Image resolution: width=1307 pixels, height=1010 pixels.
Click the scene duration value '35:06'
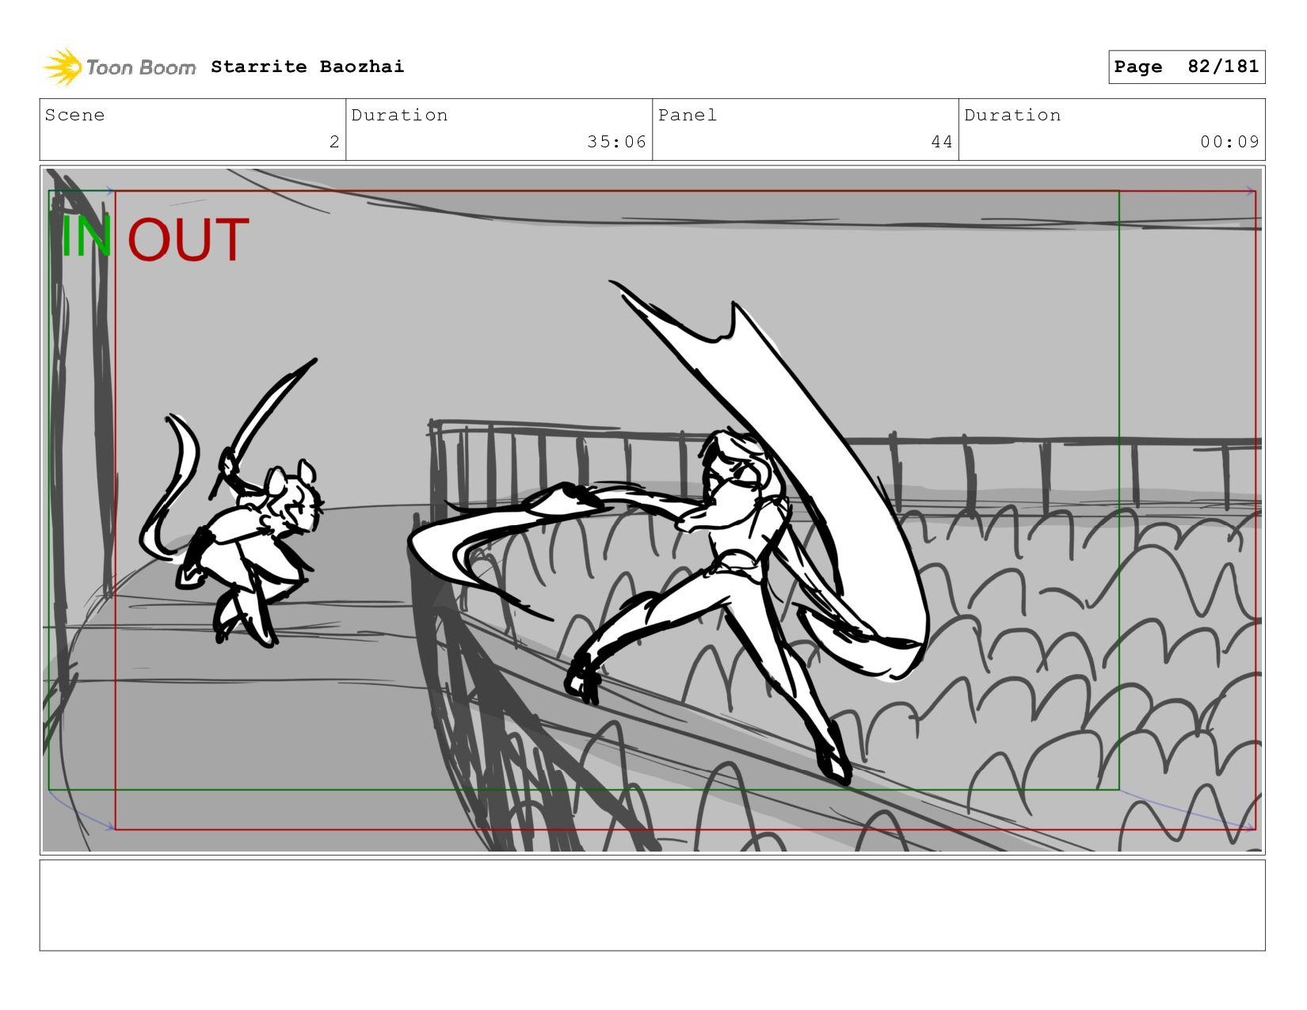click(x=616, y=142)
